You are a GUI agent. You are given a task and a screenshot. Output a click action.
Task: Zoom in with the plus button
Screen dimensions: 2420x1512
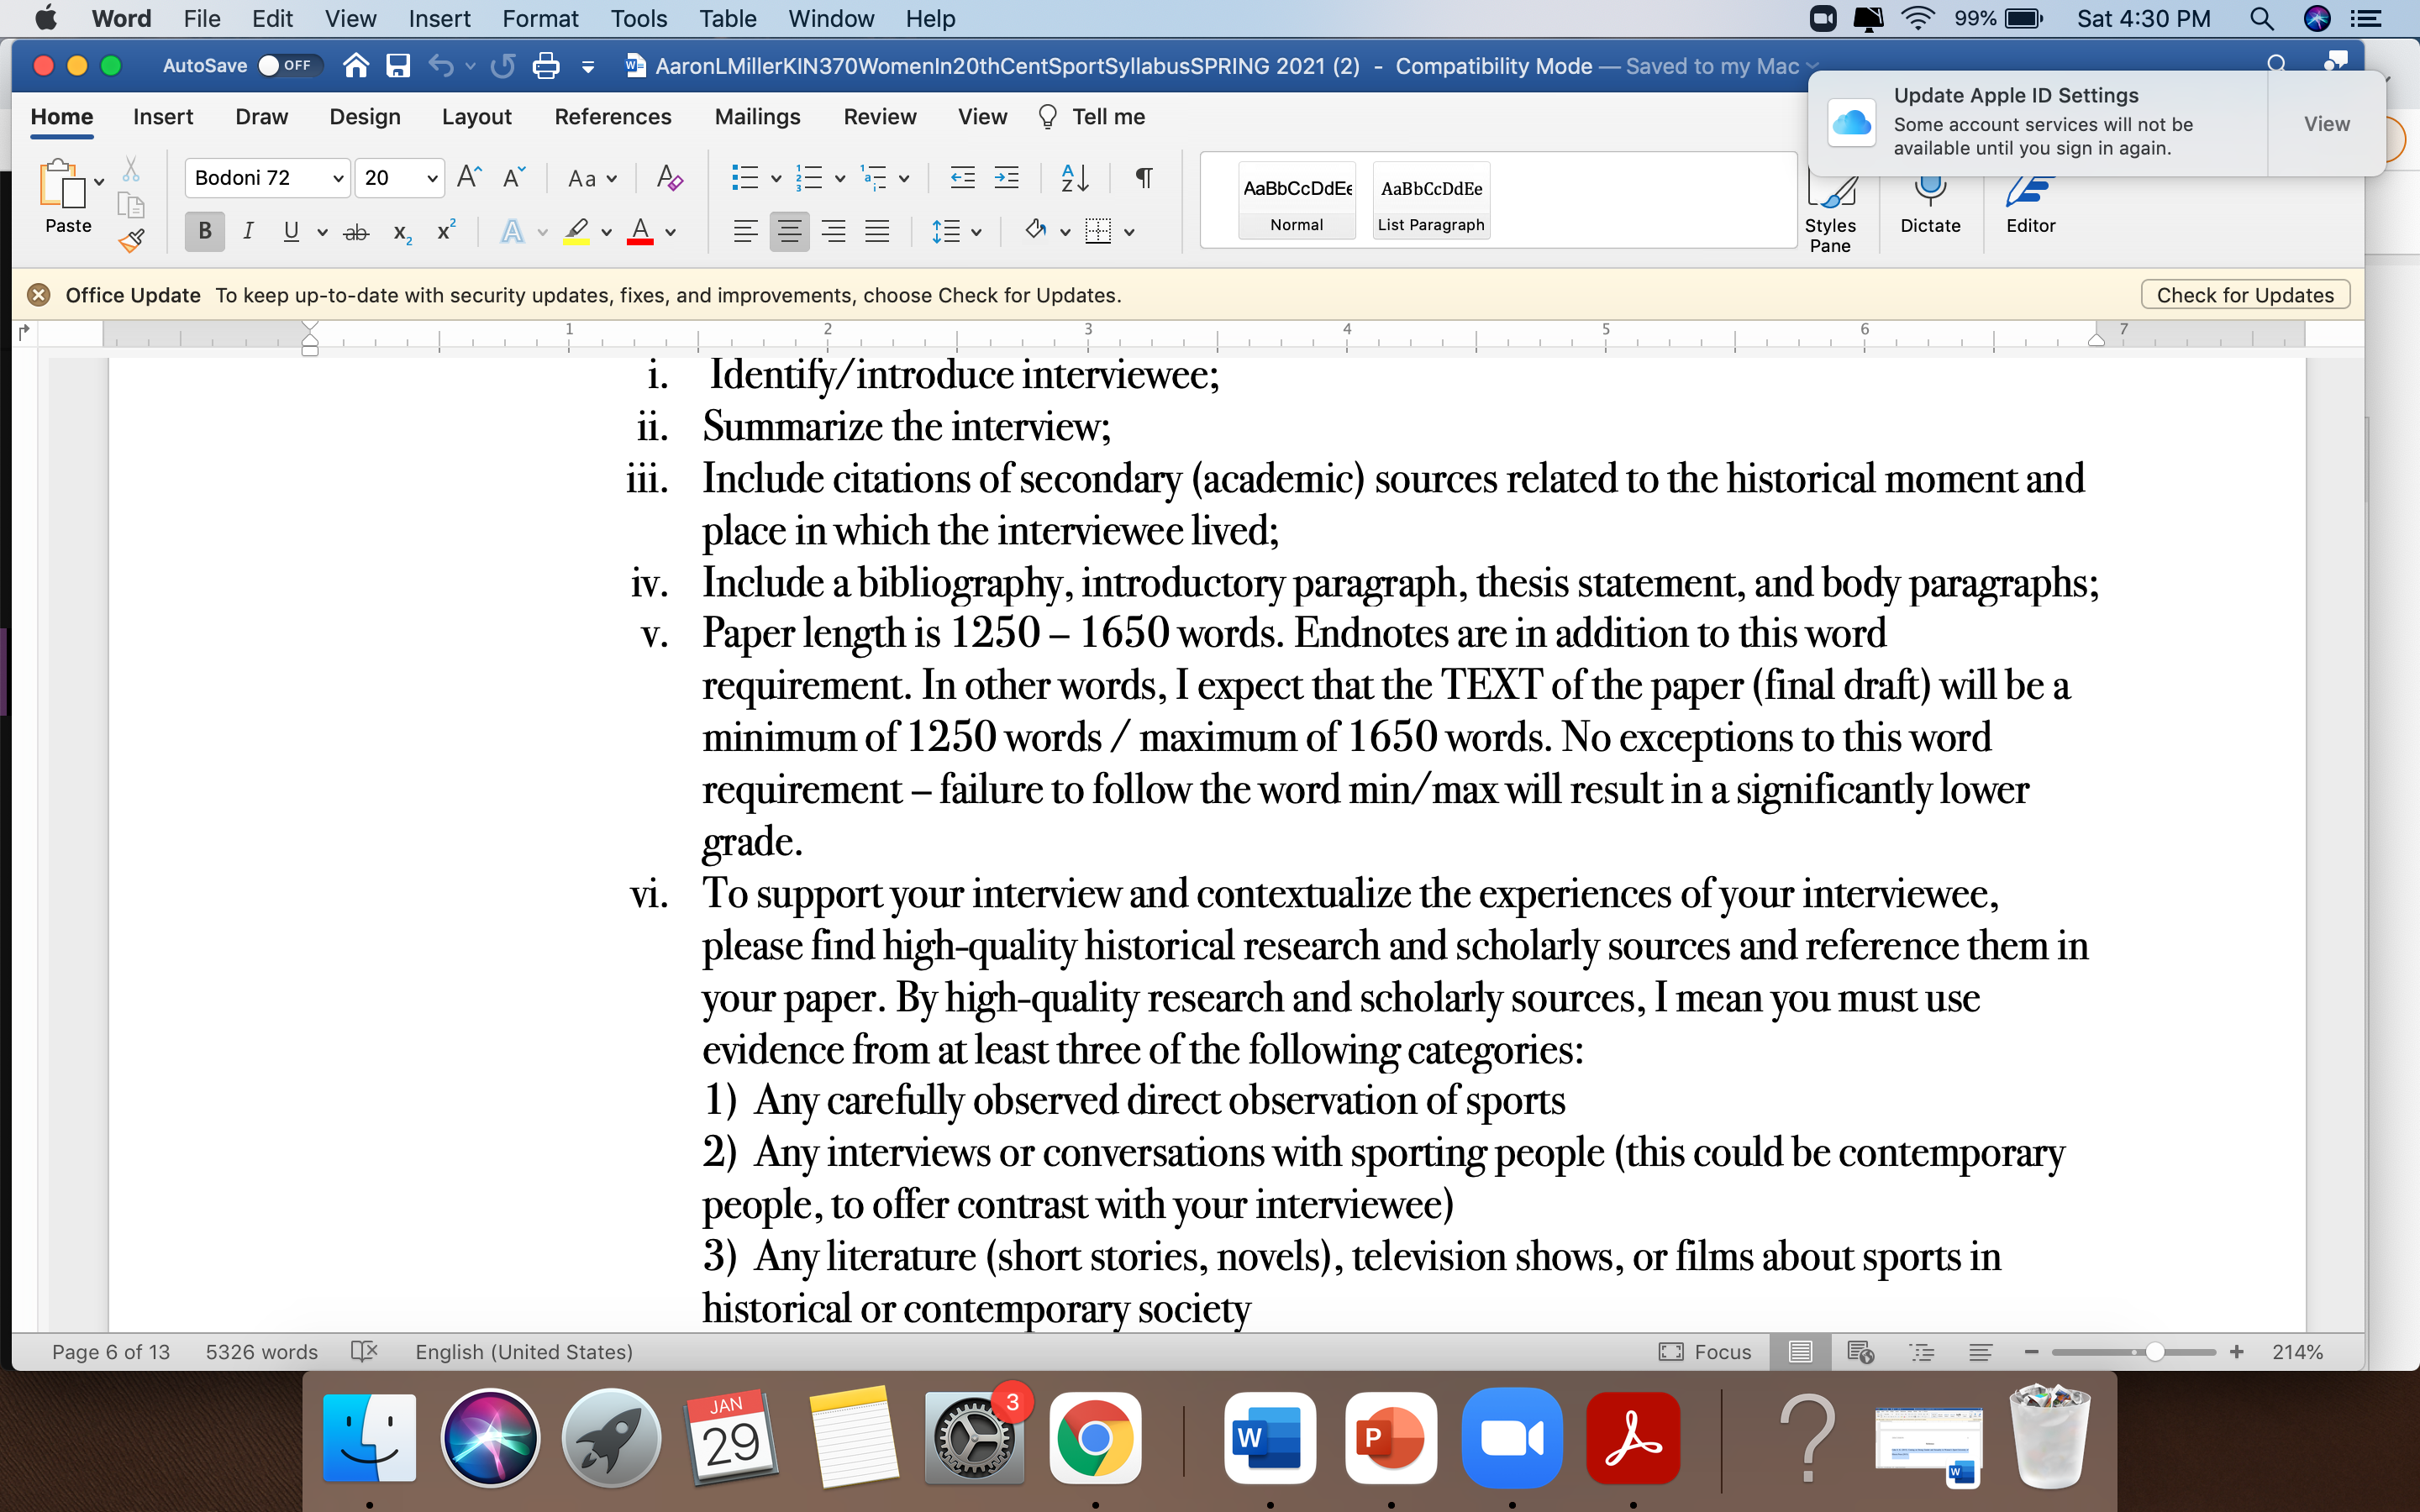pyautogui.click(x=2237, y=1352)
